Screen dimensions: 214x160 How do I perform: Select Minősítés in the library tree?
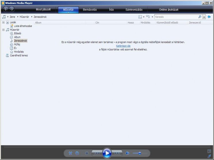pos(19,52)
